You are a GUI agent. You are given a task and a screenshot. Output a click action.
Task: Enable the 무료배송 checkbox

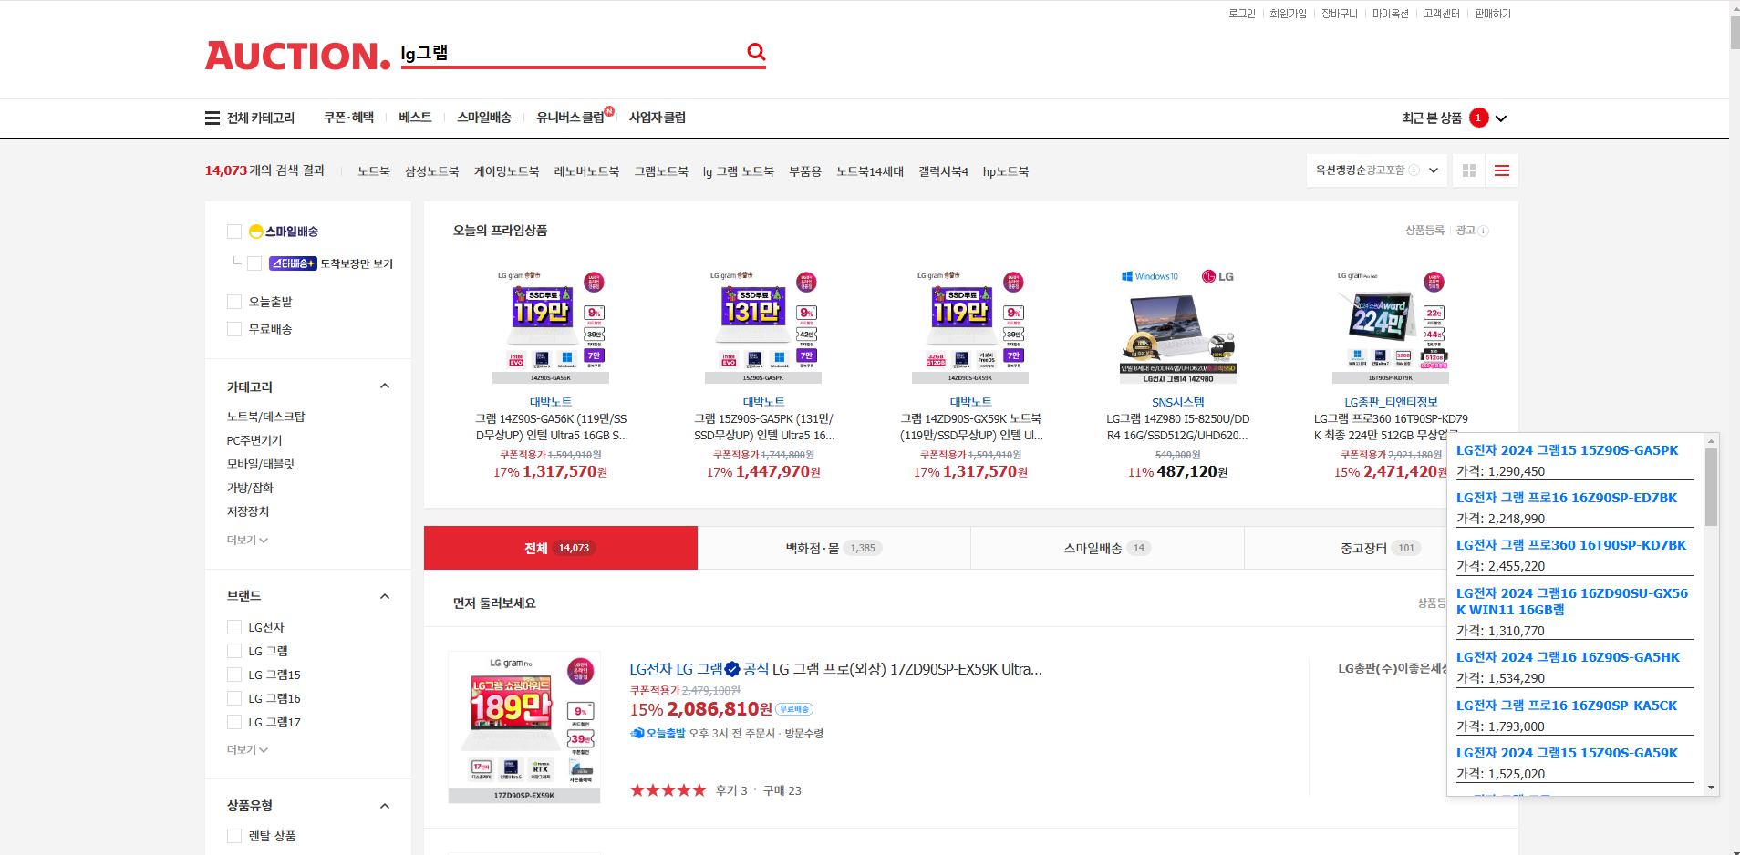234,329
